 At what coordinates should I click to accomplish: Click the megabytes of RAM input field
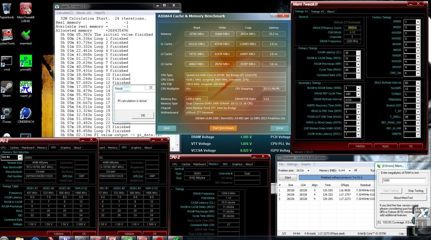(404, 181)
